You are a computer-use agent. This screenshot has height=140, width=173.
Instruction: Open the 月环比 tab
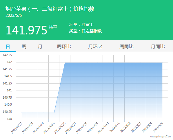coord(95,47)
